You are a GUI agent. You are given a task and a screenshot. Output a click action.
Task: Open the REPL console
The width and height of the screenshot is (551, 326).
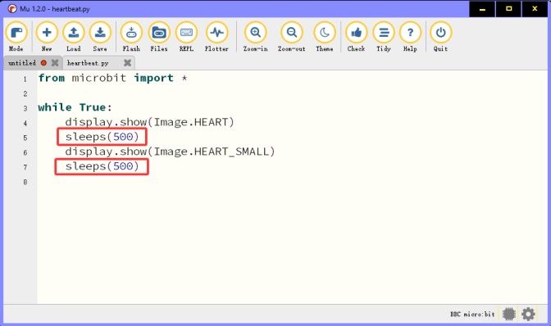186,37
